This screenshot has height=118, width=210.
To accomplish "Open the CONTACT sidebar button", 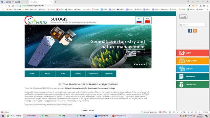I will pyautogui.click(x=193, y=69).
